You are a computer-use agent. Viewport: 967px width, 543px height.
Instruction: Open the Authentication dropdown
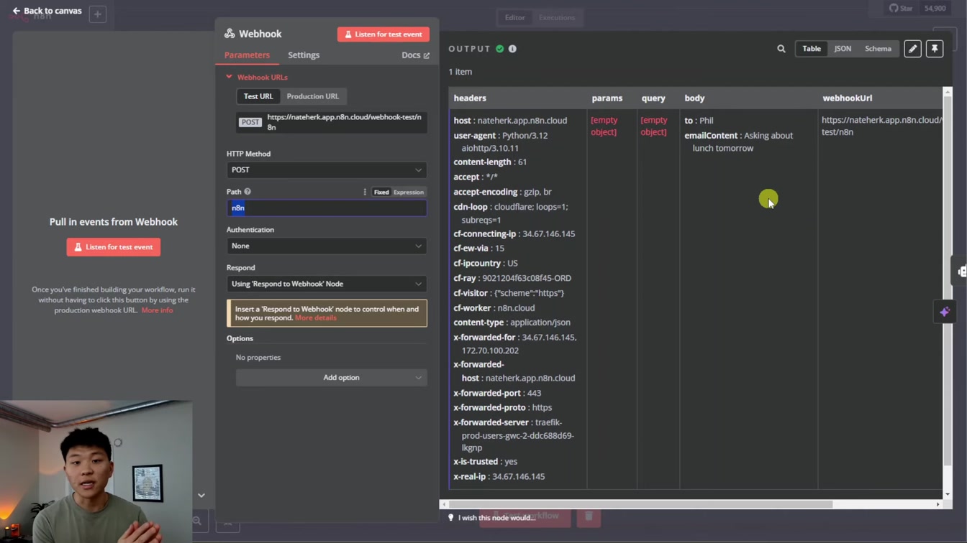(x=327, y=246)
